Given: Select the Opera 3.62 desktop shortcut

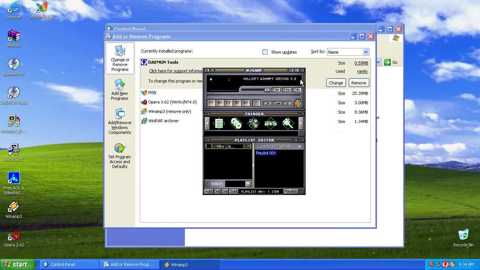Looking at the screenshot, I should 14,239.
